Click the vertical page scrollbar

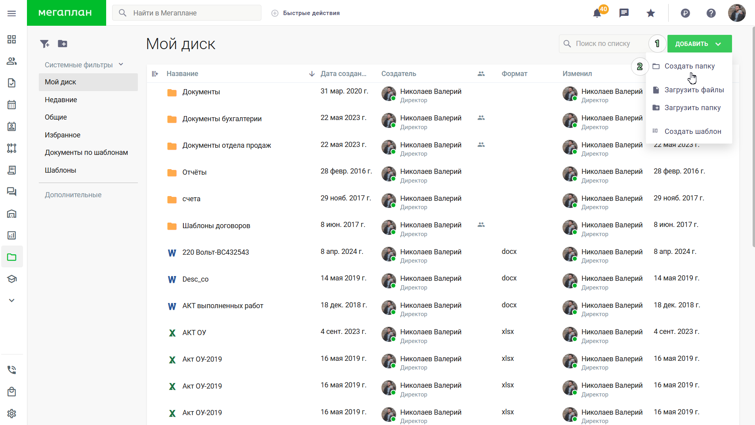753,137
